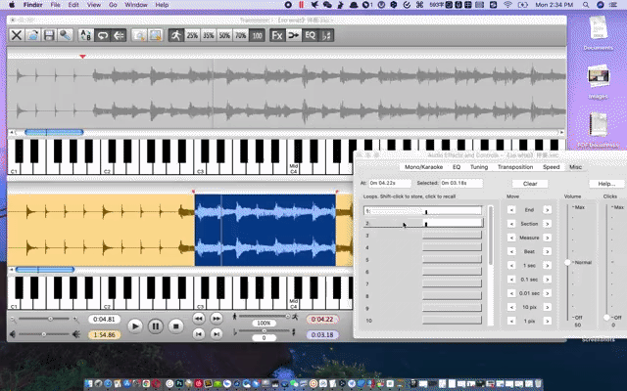Screen dimensions: 627x391
Task: Toggle the loop playback toolbar icon
Action: coord(102,35)
